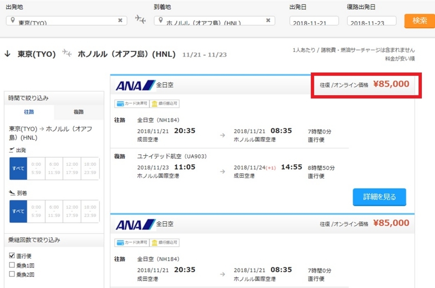Click the orange 検索 search button

coord(419,20)
